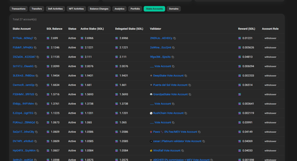Switch to the NFT Activities tab
This screenshot has width=297, height=161.
76,9
